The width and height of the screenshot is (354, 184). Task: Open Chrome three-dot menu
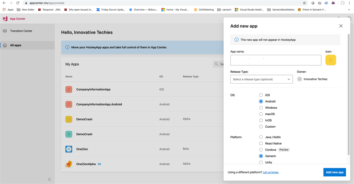click(x=349, y=3)
